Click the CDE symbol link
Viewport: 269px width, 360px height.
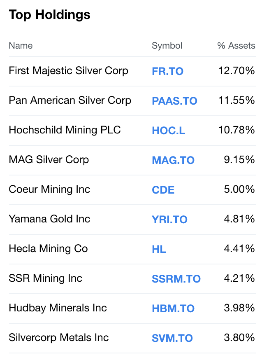(163, 189)
